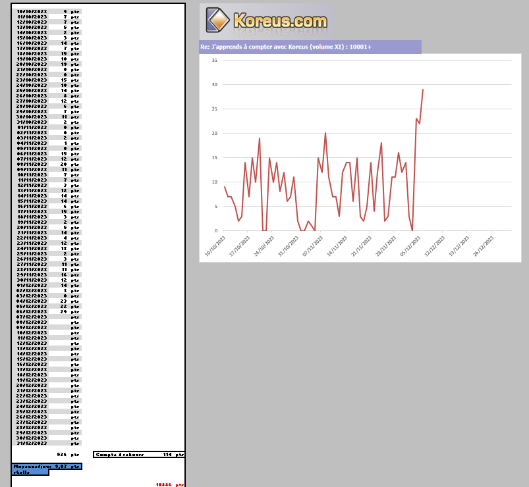
Task: Click the 114 countdown value
Action: [x=167, y=454]
